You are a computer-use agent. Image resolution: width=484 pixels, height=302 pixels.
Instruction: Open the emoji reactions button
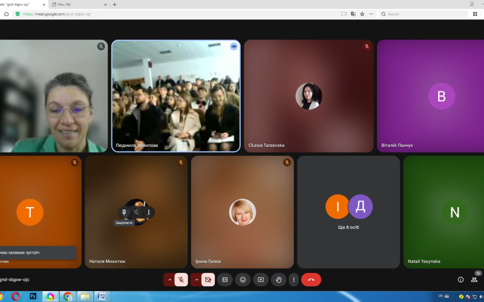243,280
